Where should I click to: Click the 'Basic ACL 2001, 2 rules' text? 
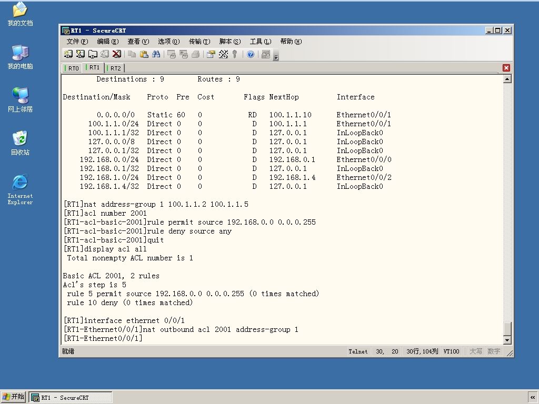(x=111, y=276)
